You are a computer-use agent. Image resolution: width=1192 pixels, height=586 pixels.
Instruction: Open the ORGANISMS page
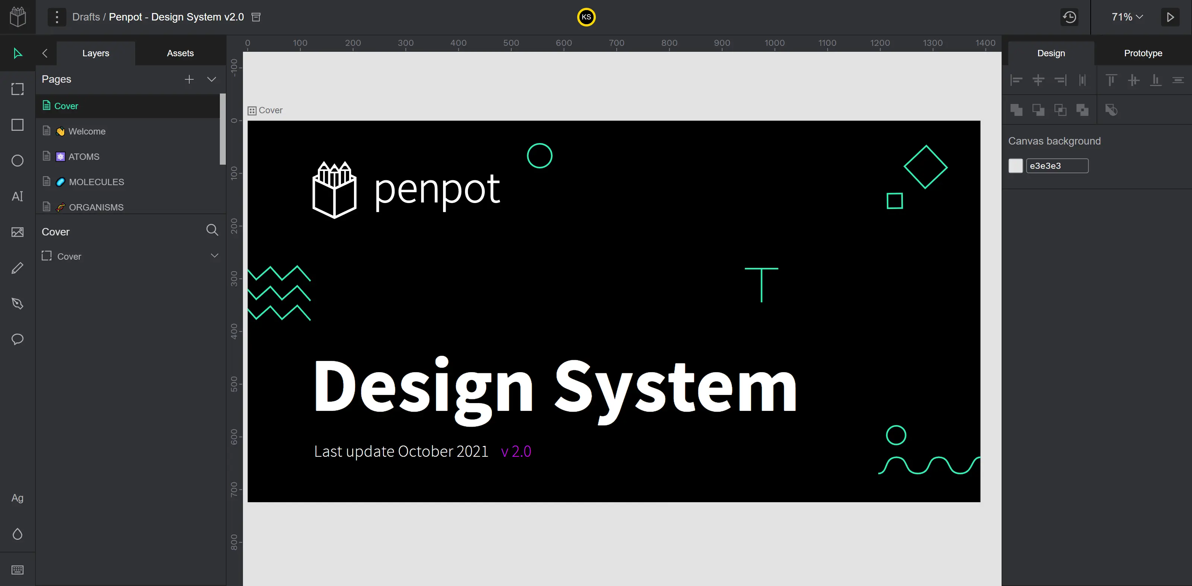click(x=128, y=207)
